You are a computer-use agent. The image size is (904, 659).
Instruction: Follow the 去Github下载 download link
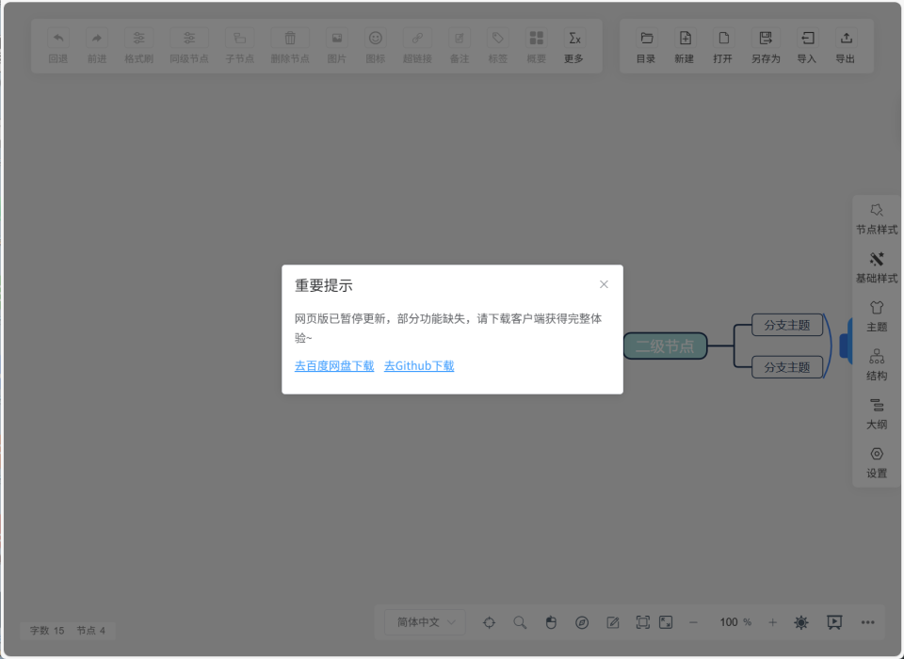click(418, 366)
